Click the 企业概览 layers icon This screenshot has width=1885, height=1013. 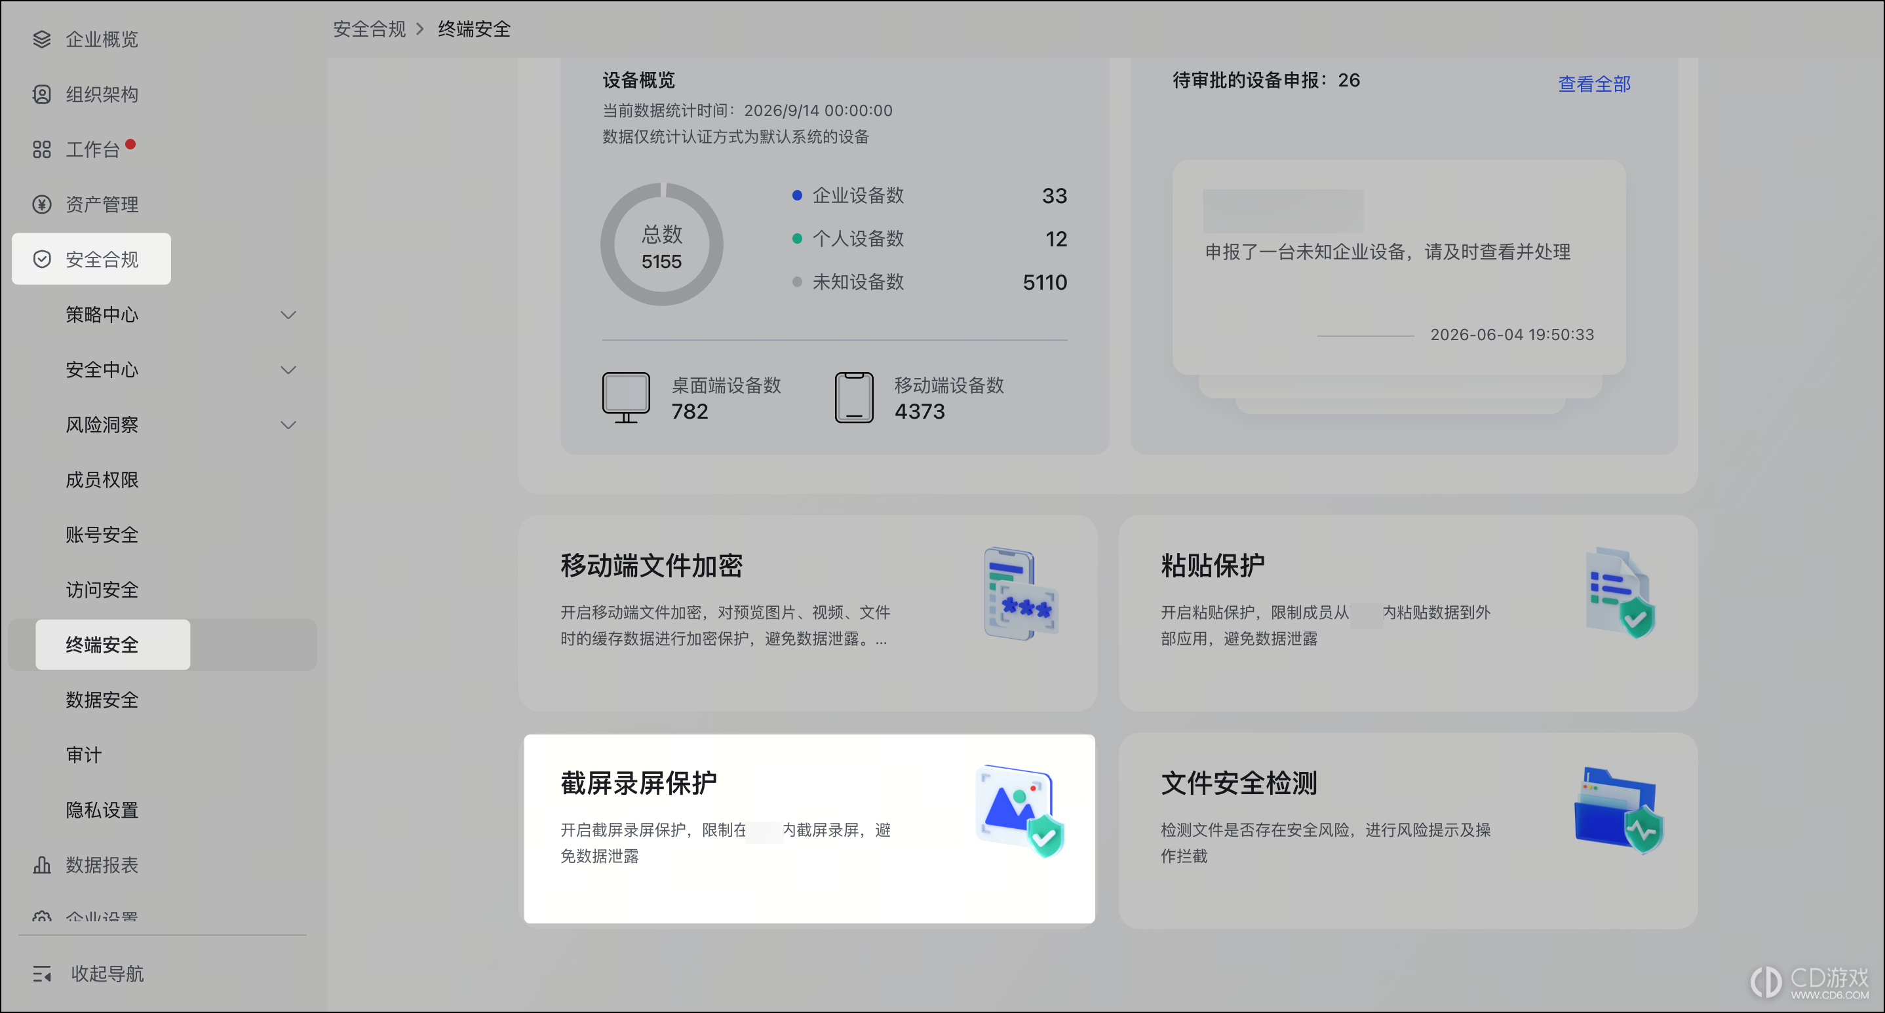(x=42, y=39)
